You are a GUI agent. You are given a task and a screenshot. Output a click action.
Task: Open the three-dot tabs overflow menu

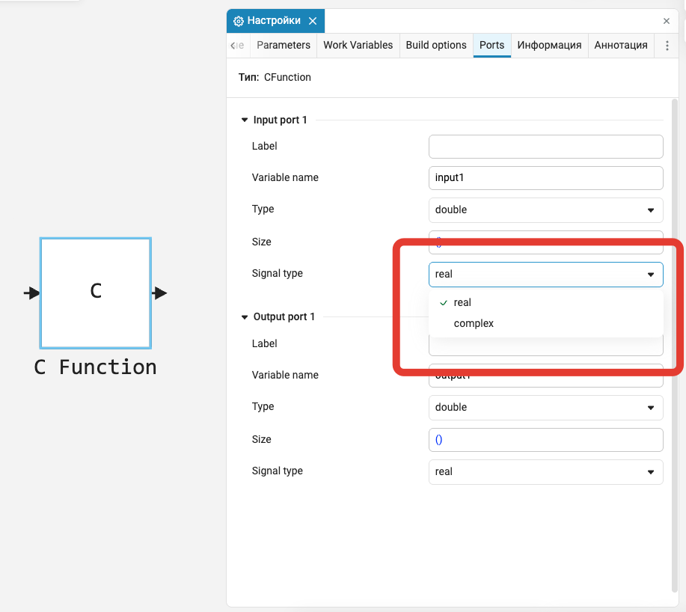(667, 46)
